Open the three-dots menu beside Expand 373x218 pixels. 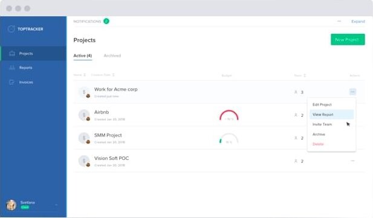tap(339, 21)
